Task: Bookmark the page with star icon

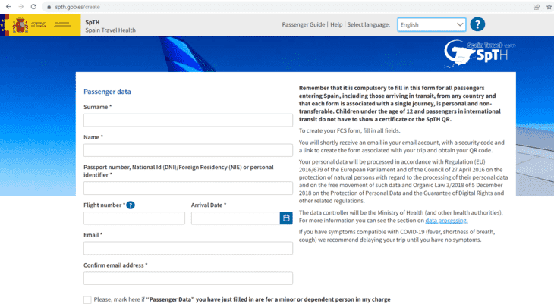Action: point(549,7)
